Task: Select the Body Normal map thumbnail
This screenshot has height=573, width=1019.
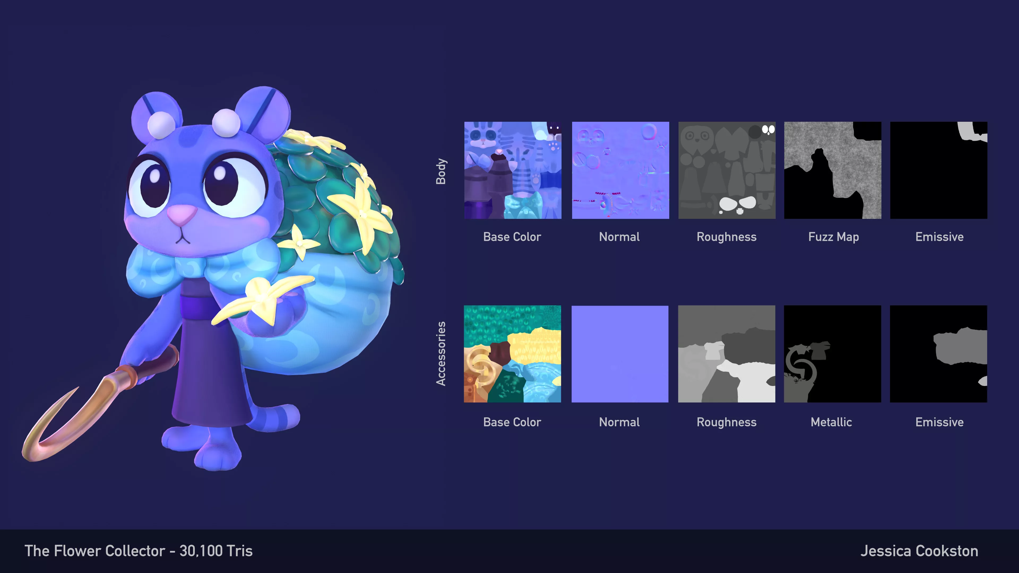Action: click(620, 170)
